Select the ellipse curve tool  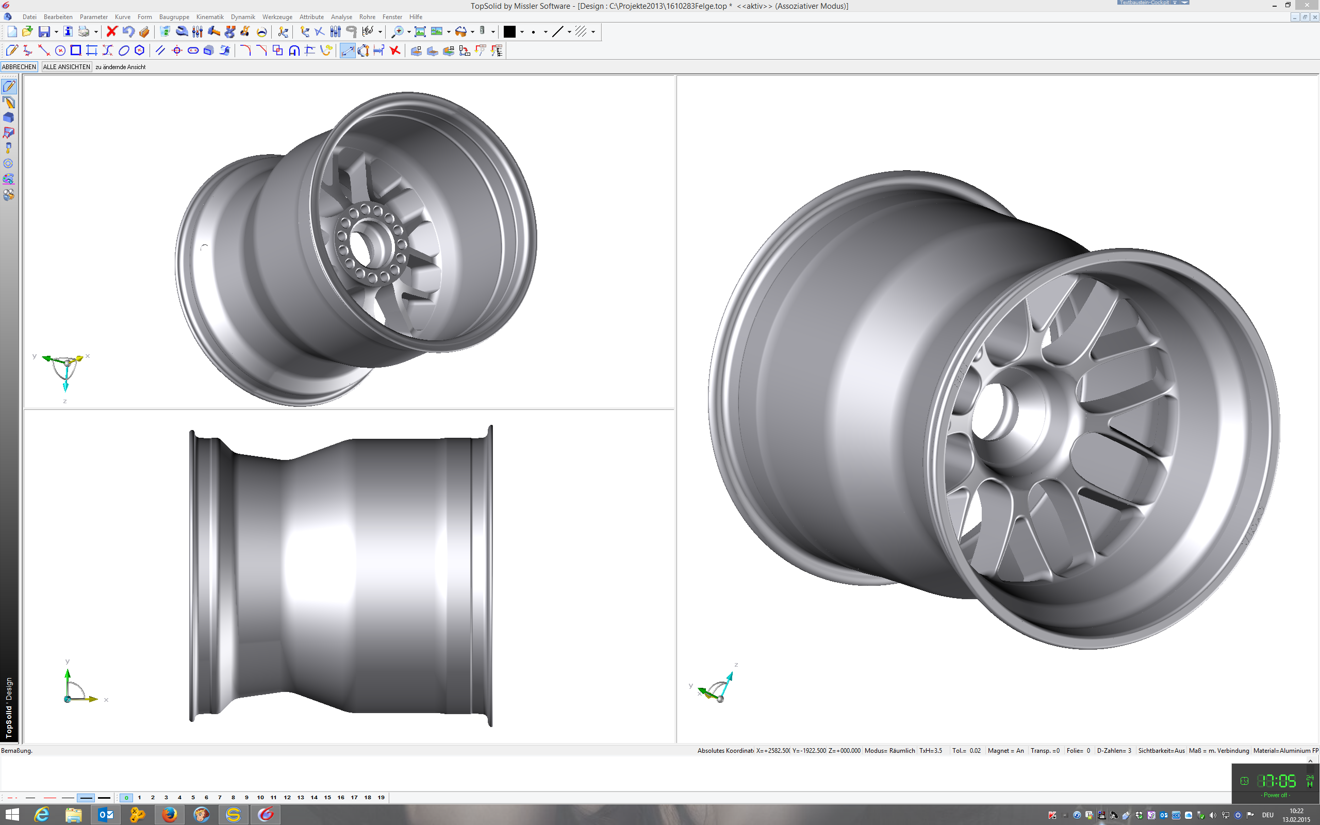124,51
